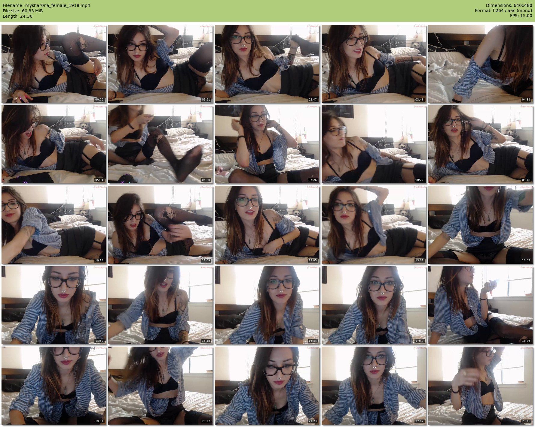The image size is (535, 427).
Task: Open the thumbnail stamped 20:27
Action: [160, 386]
